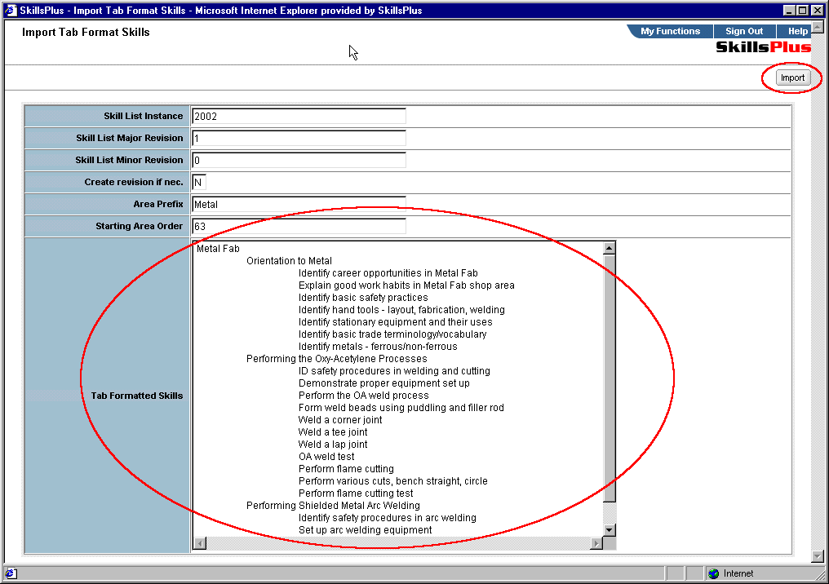Focus the Skill List Major Revision field
829x584 pixels.
coord(299,139)
